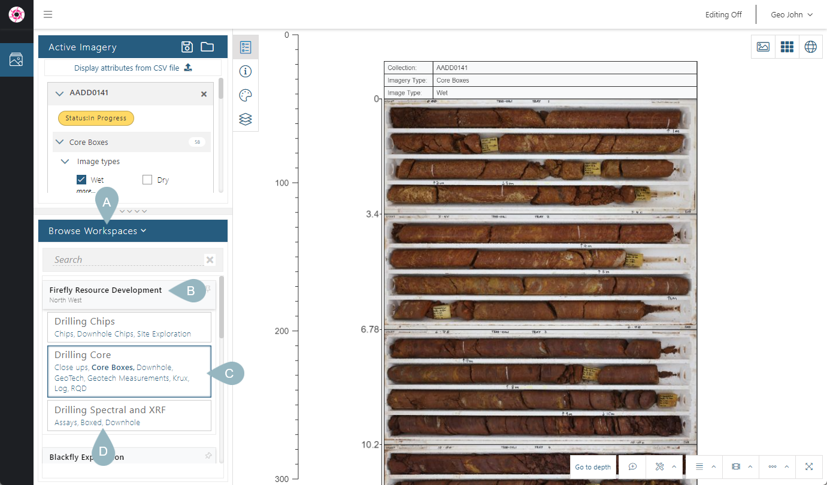Click the 200 mark on the depth ruler

point(281,331)
